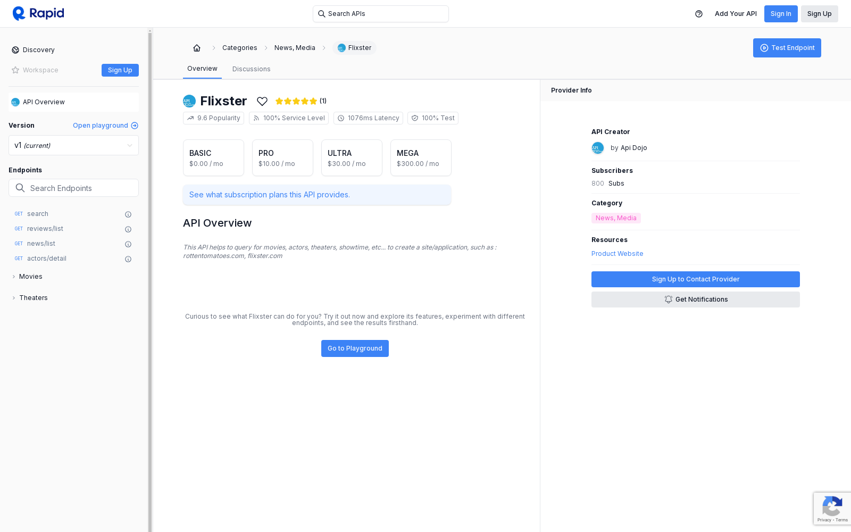Click the API Overview sidebar icon
851x532 pixels.
click(15, 102)
